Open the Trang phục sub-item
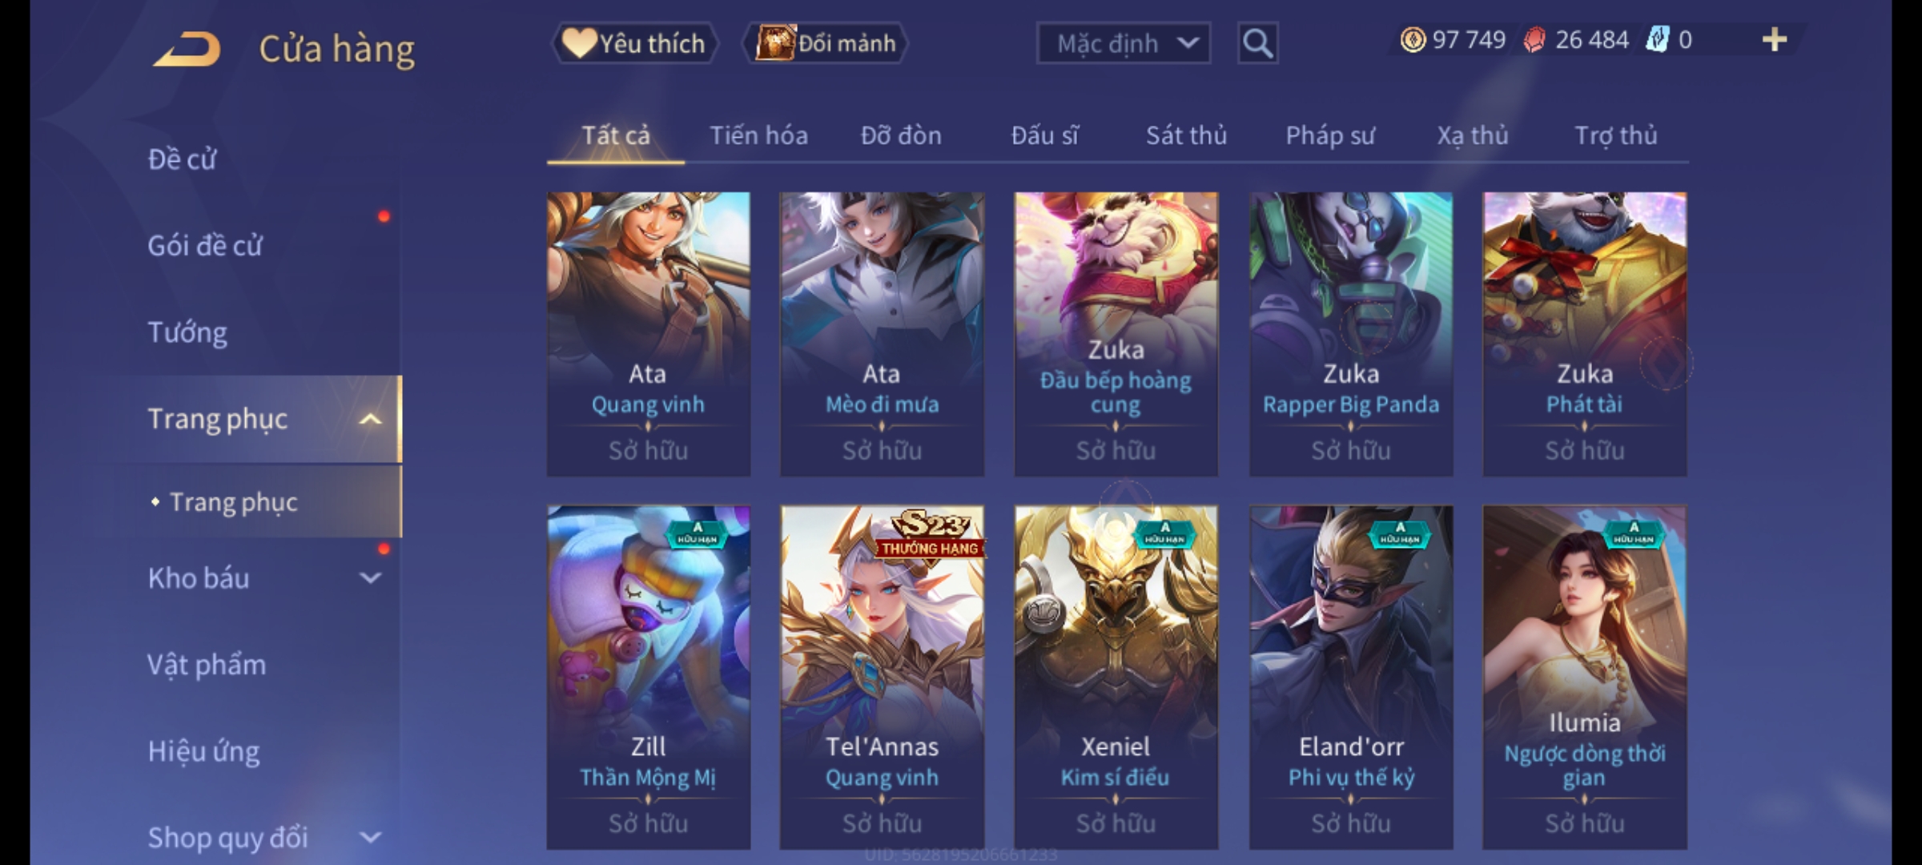This screenshot has width=1922, height=865. coord(233,502)
